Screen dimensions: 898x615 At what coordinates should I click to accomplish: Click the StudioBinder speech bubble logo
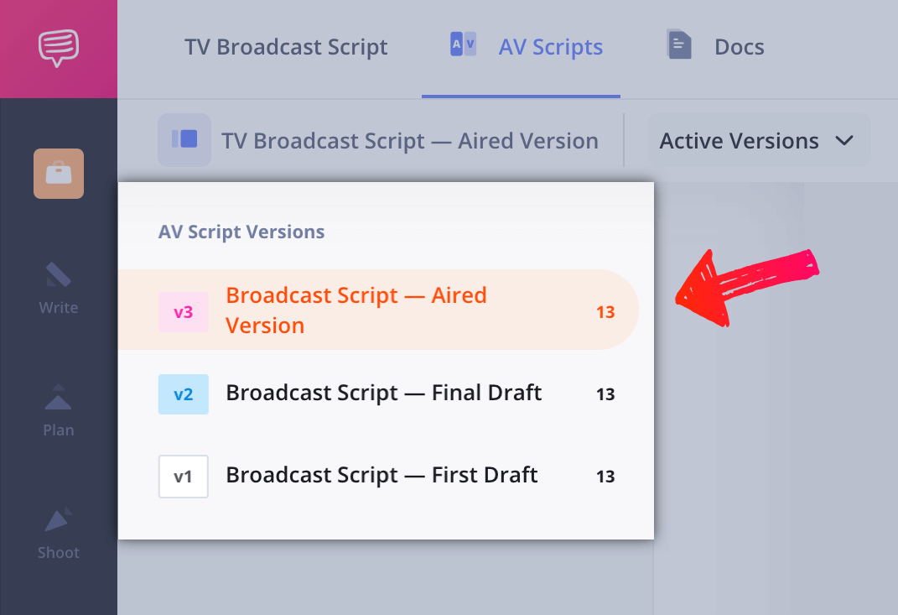[59, 48]
